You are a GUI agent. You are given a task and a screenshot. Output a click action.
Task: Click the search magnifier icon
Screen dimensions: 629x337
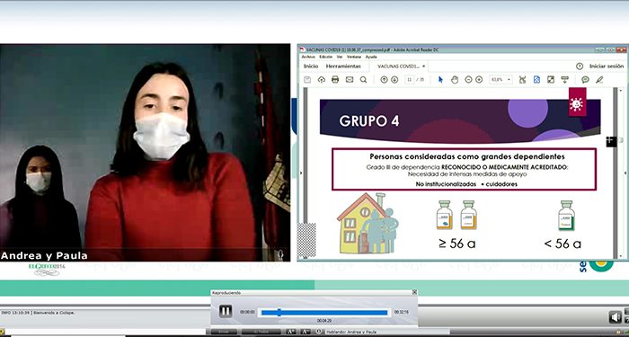(363, 79)
